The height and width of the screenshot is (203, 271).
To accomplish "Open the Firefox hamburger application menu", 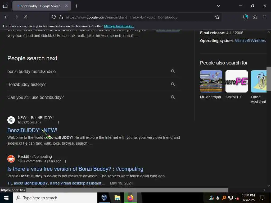I will (264, 17).
